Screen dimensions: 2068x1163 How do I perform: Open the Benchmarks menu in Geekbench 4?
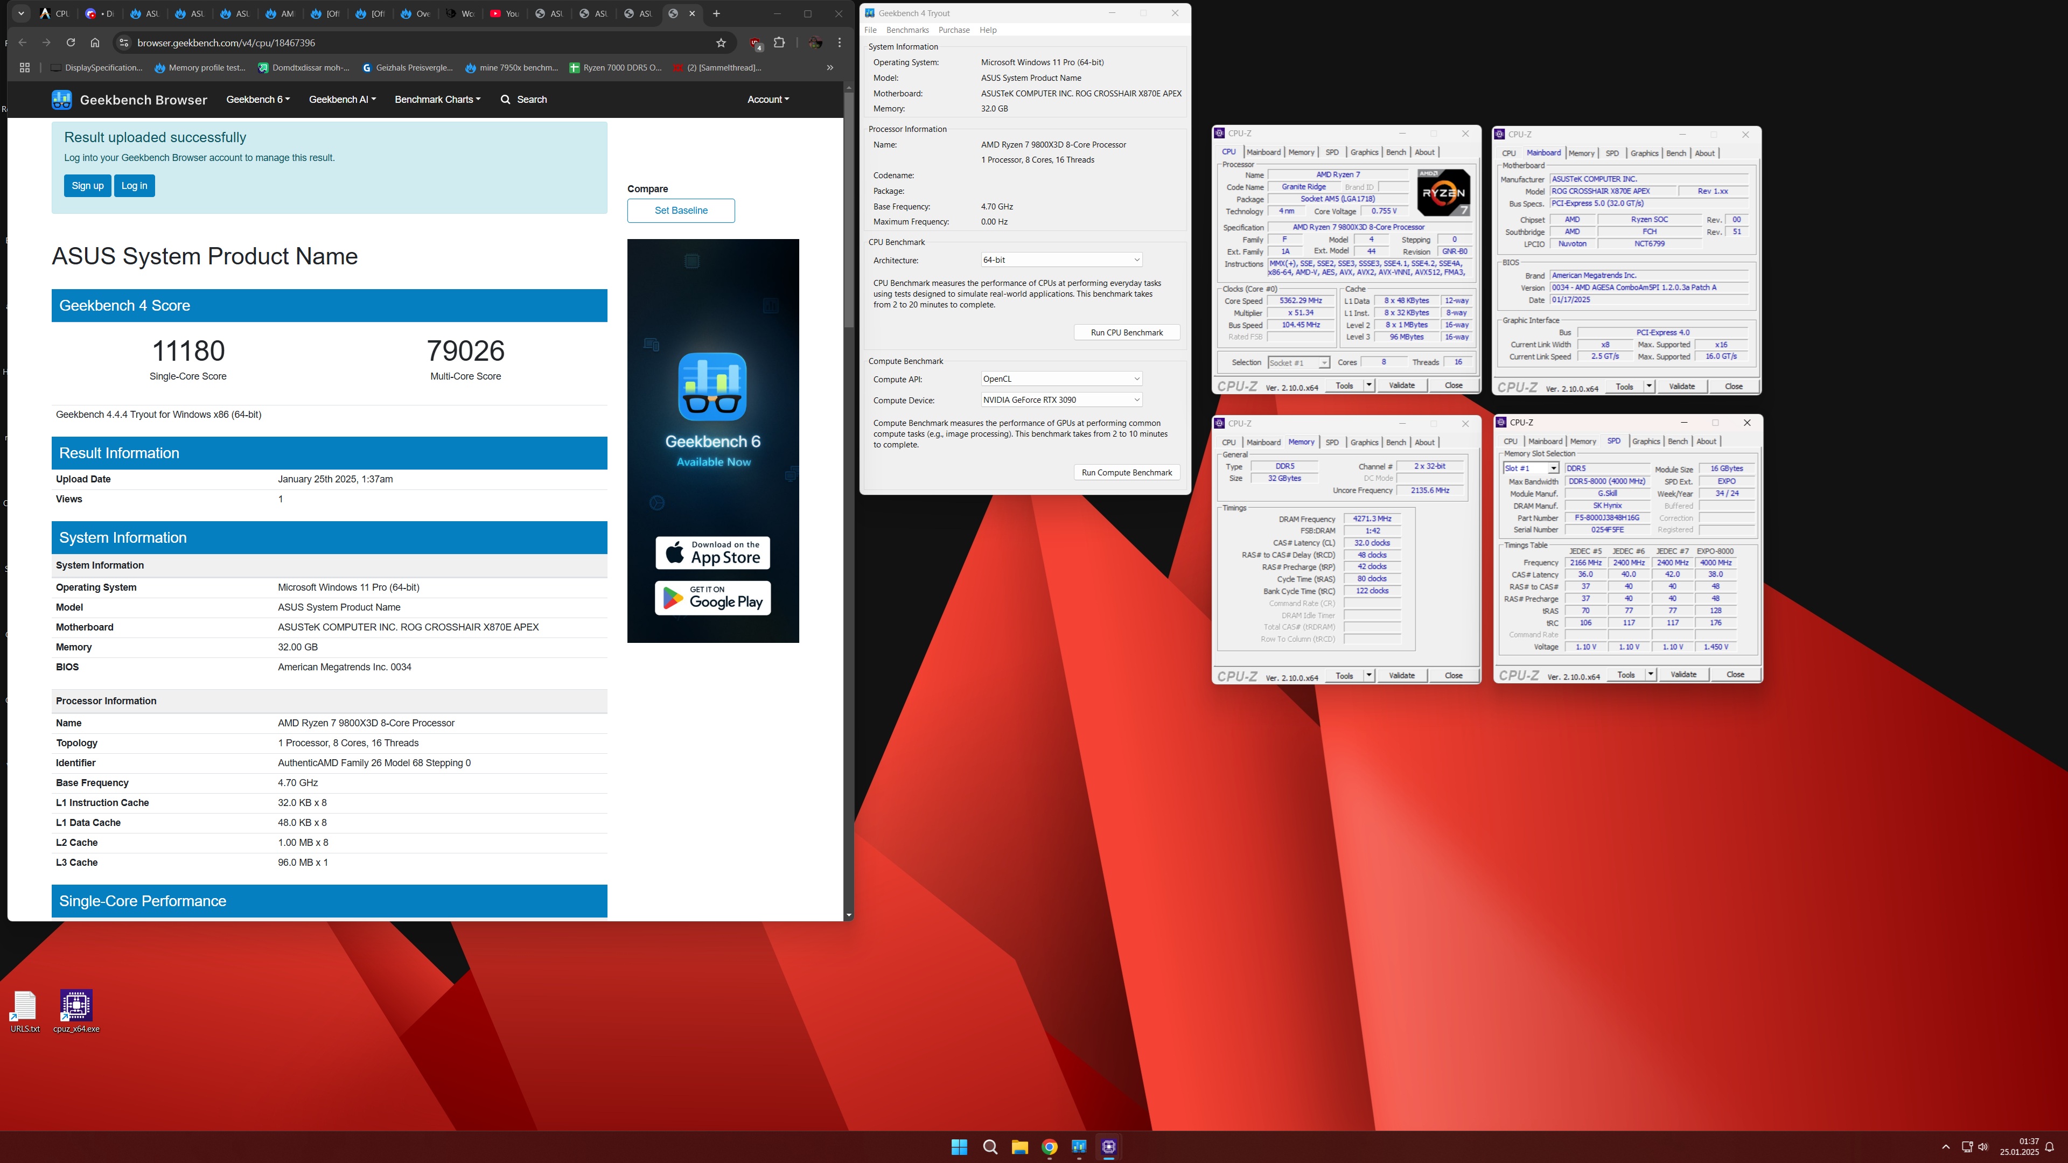click(x=907, y=30)
